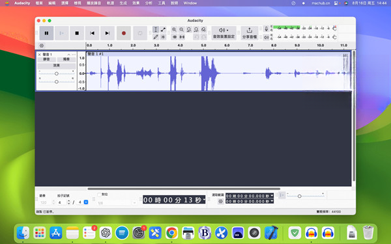Click the tempo field showing 120

45,202
